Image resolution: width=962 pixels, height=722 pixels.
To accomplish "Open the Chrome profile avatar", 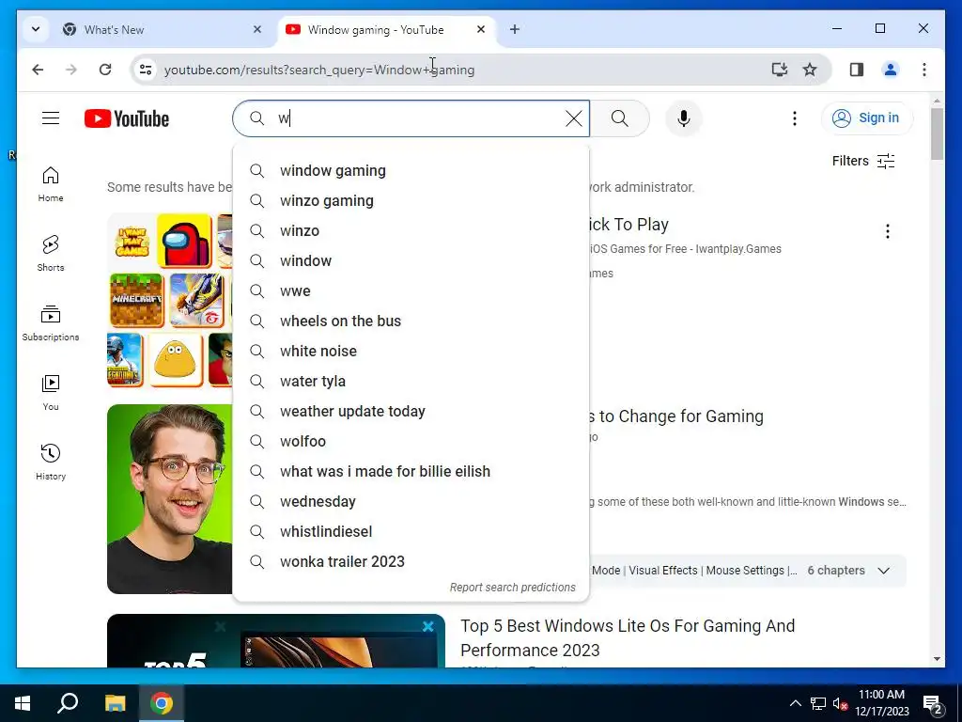I will (x=891, y=70).
